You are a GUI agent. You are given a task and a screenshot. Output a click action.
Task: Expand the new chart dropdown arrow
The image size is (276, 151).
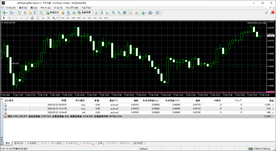coord(7,13)
